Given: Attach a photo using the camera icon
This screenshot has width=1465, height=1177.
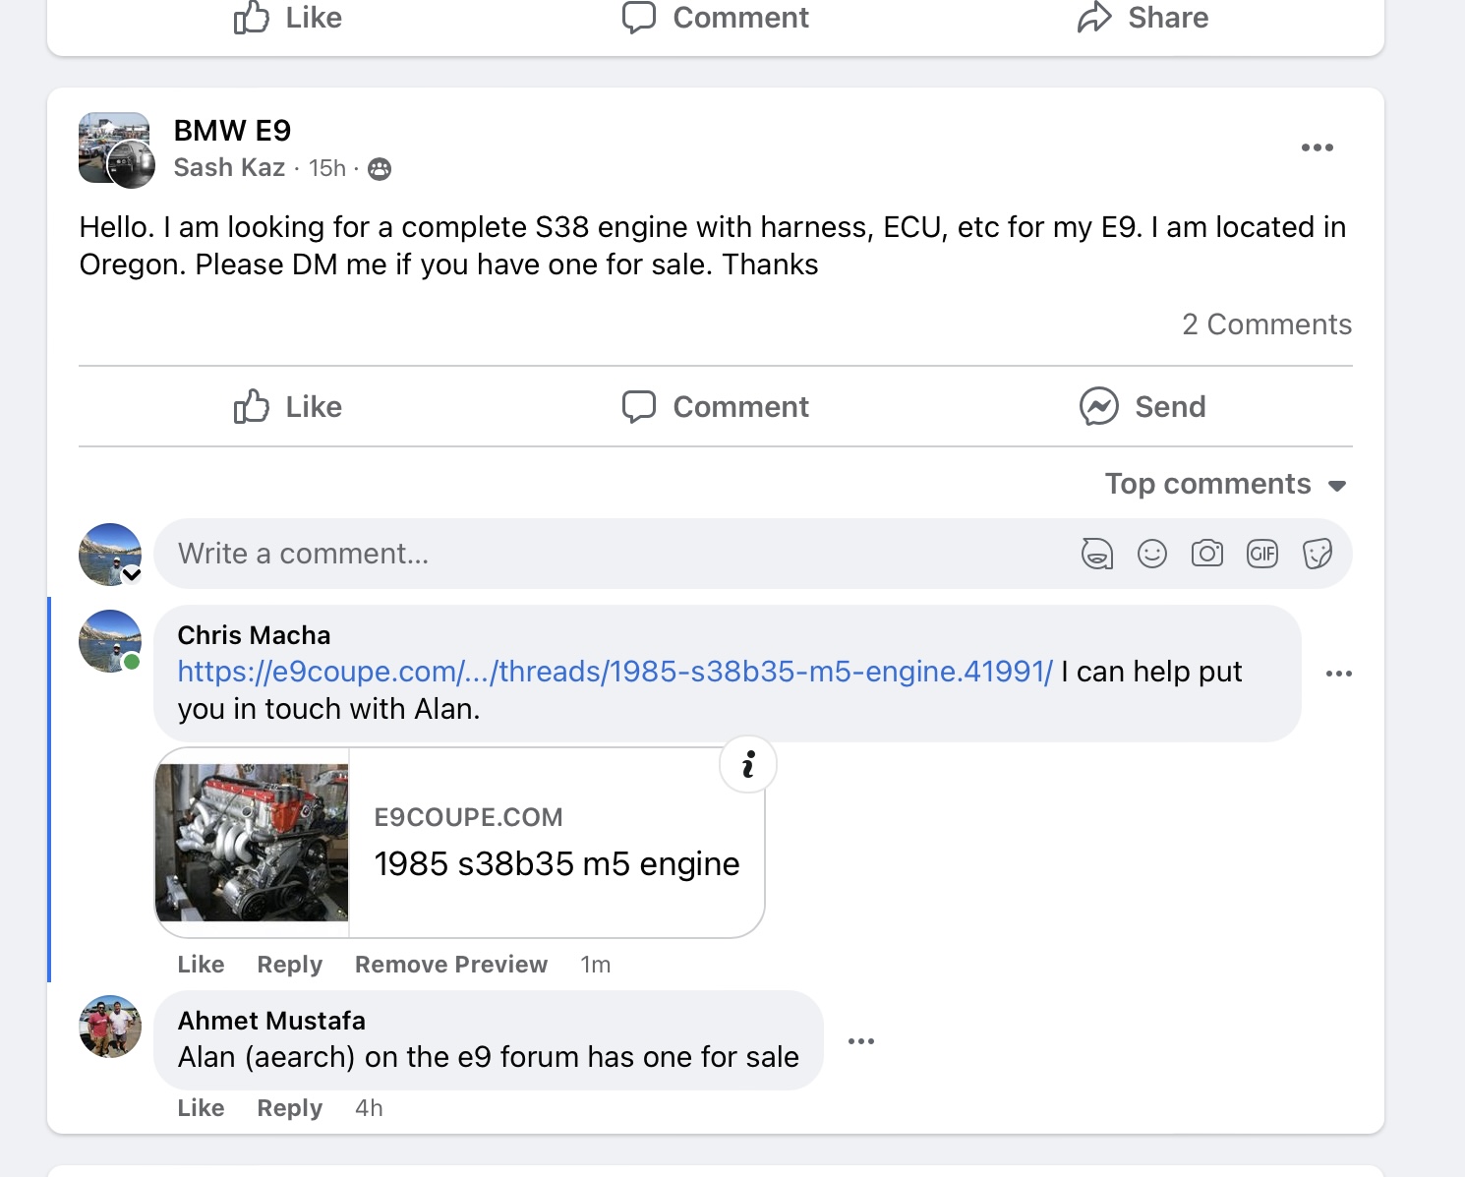Looking at the screenshot, I should pos(1207,554).
